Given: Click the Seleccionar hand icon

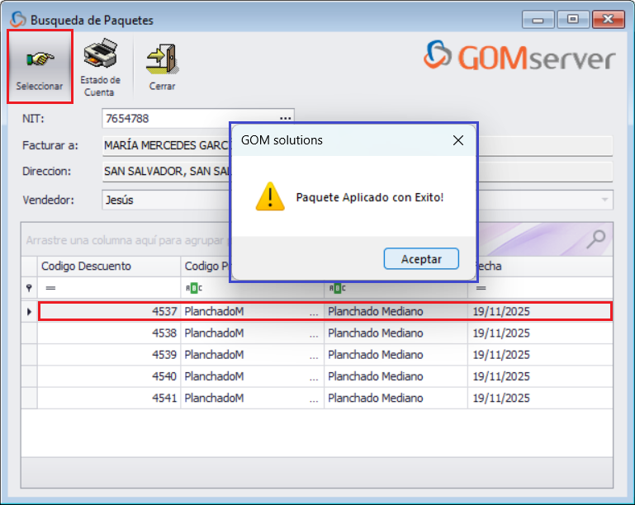Looking at the screenshot, I should point(40,59).
